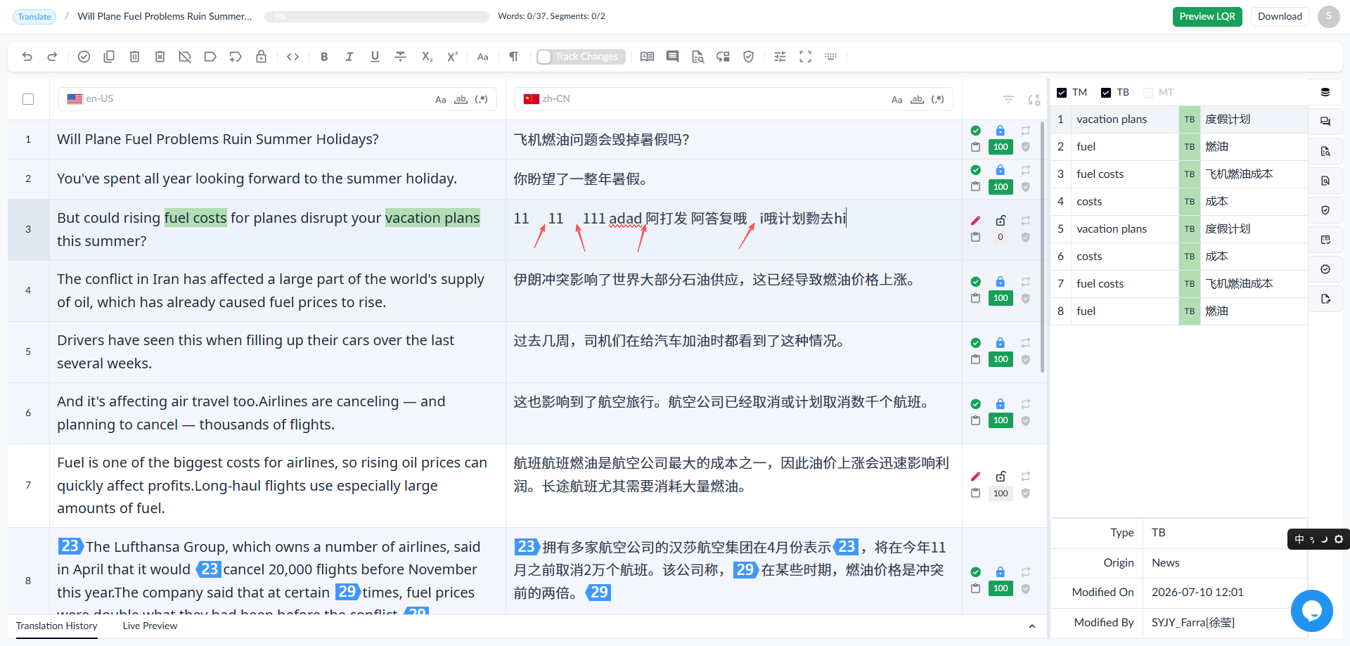Go back via the Translate breadcrumb
Screen dimensions: 1350x646
[34, 16]
